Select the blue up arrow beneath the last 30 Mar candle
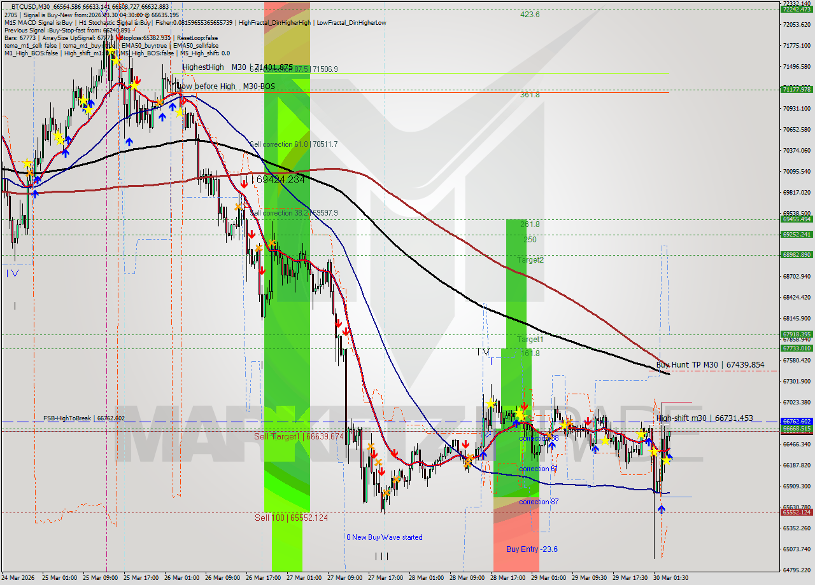This screenshot has height=585, width=815. click(662, 509)
